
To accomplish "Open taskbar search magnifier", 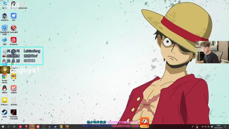I will (x=9, y=126).
